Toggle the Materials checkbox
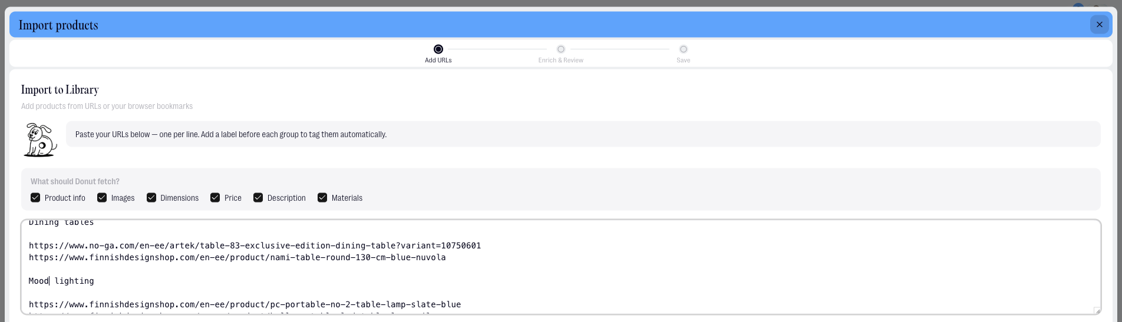The image size is (1122, 322). 322,198
